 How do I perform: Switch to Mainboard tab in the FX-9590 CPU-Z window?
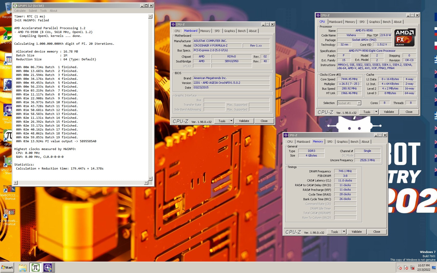click(336, 22)
